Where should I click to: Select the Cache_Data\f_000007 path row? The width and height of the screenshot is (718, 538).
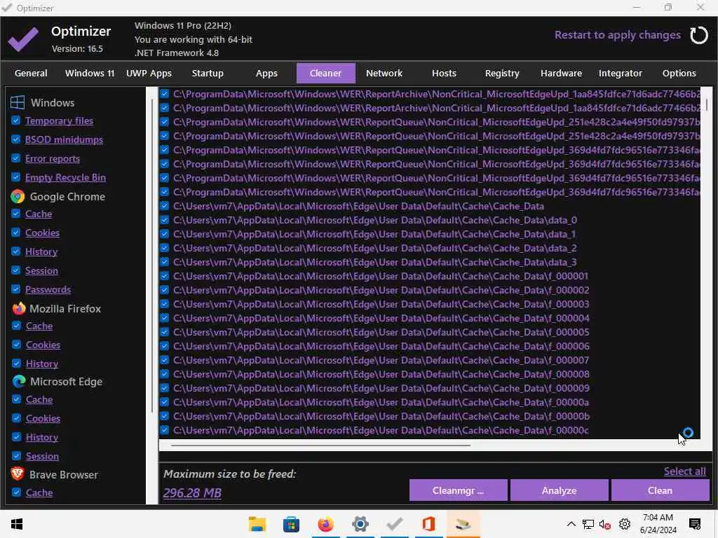[381, 360]
